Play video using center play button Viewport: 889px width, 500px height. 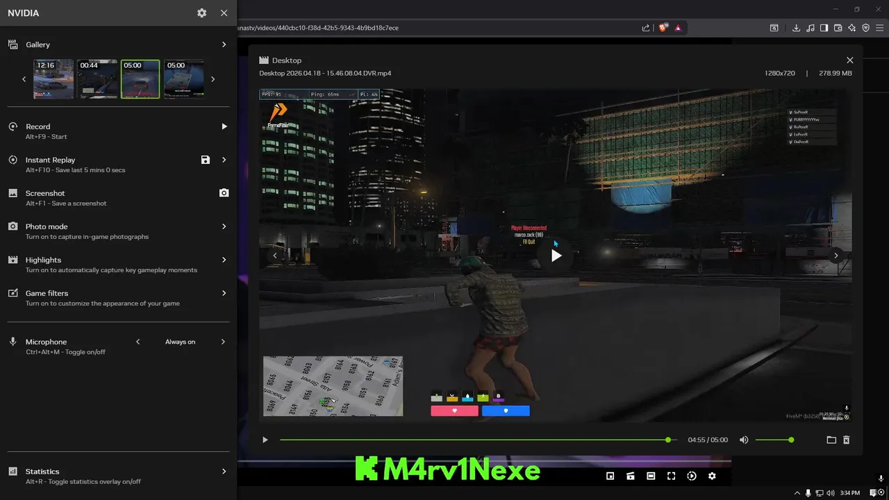(x=556, y=256)
